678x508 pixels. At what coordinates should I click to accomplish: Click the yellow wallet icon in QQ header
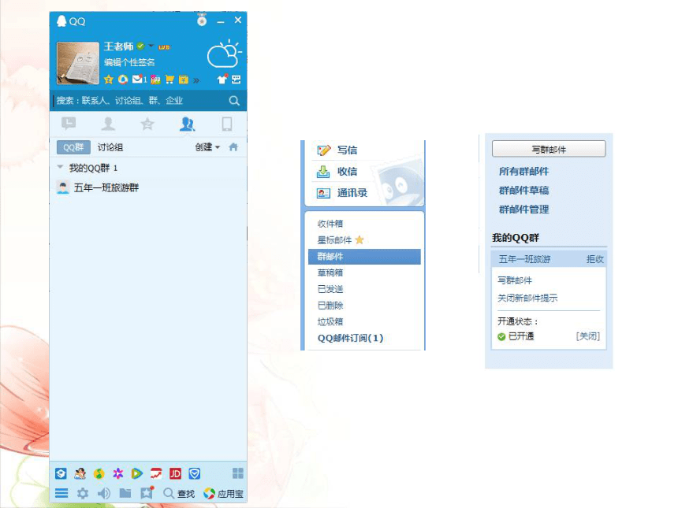[184, 80]
